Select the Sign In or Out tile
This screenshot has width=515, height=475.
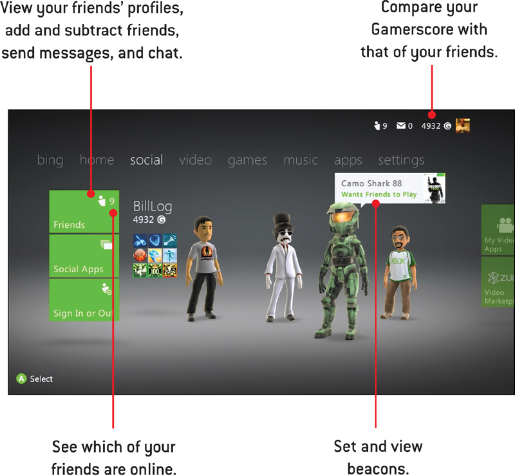click(84, 300)
